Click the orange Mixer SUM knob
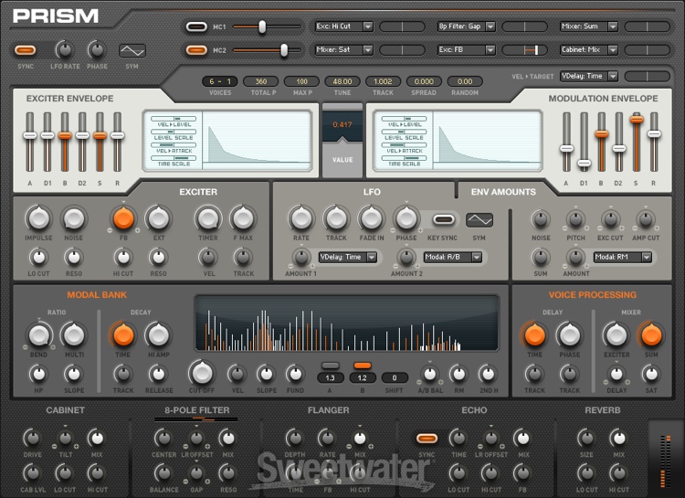This screenshot has height=498, width=685. click(x=651, y=335)
